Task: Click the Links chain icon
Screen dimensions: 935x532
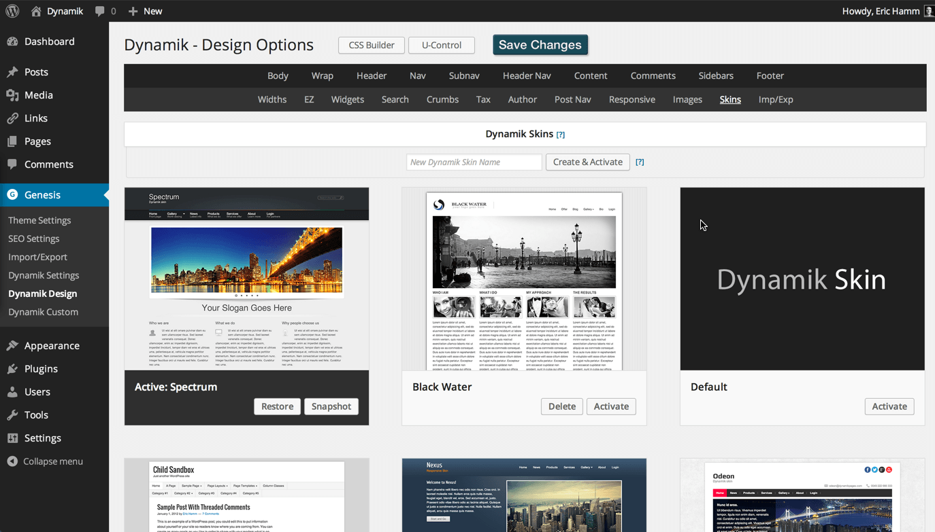Action: (12, 118)
